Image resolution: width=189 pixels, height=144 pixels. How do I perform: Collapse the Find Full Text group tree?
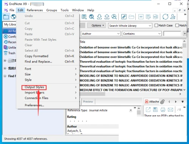point(5,76)
